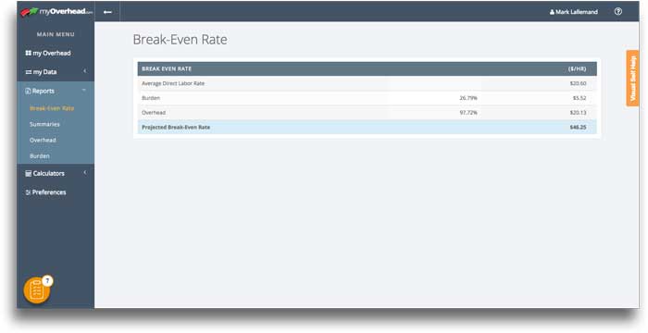Click the Preferences sliders icon

point(28,192)
